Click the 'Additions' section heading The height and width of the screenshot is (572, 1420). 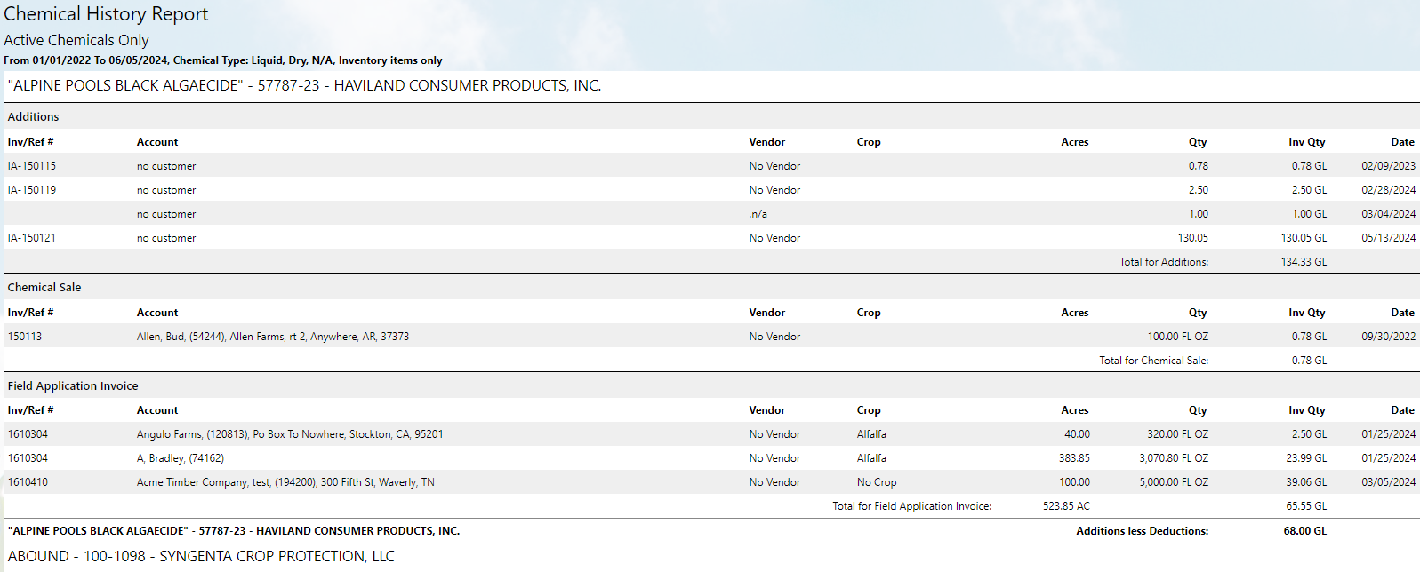34,116
